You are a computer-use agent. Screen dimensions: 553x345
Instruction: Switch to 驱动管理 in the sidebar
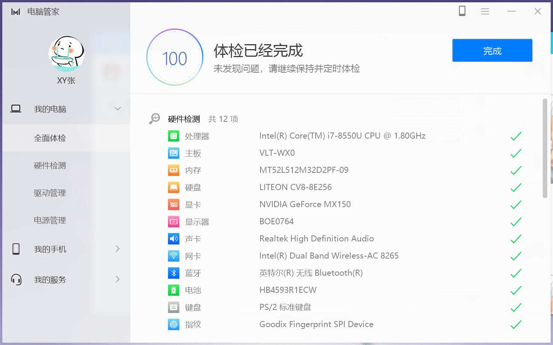(x=50, y=193)
